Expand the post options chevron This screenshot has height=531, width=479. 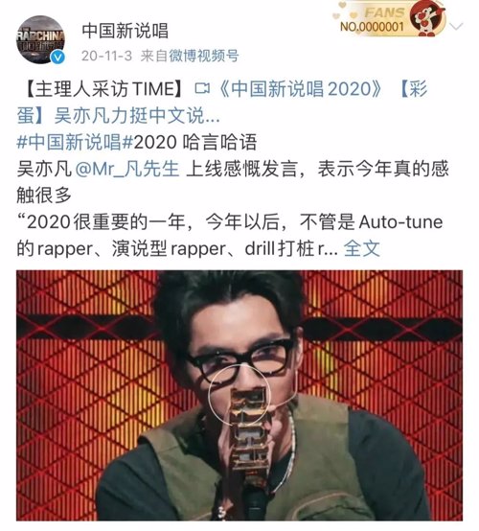(456, 26)
